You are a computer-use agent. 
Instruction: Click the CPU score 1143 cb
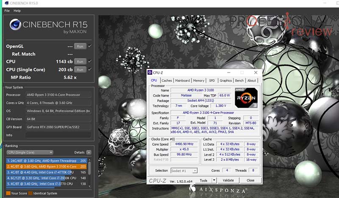click(64, 61)
